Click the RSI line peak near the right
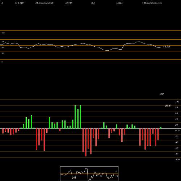This screenshot has height=181, width=181. (x=139, y=42)
